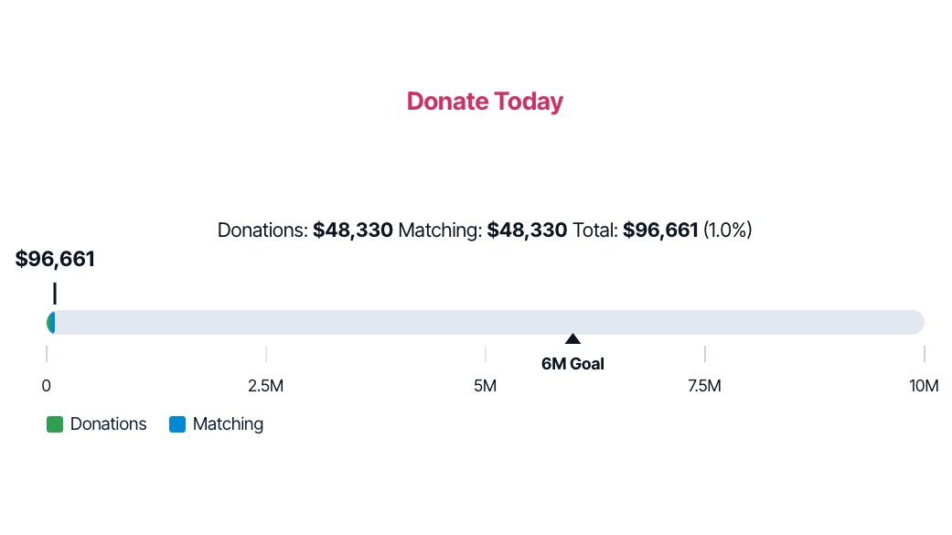Click the 10M axis label
Viewport: 952px width, 535px height.
tap(924, 386)
